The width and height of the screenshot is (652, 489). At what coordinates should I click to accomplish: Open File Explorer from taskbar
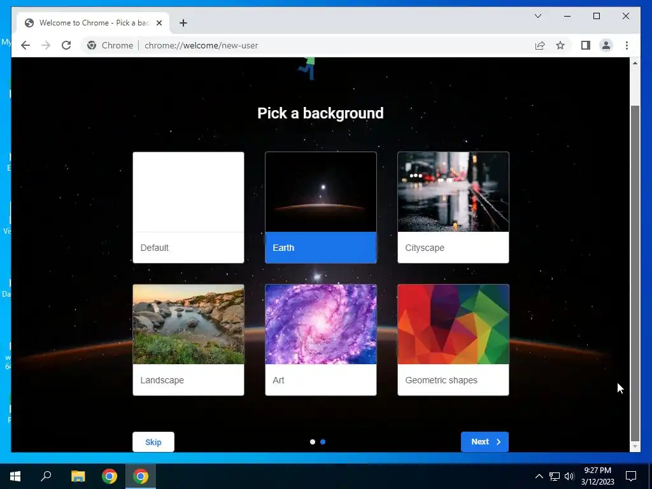tap(78, 476)
